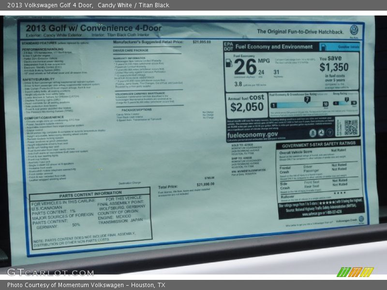Click the VW logo beside the hatchback tagline

[354, 30]
